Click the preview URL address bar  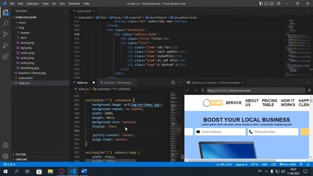coord(256,90)
